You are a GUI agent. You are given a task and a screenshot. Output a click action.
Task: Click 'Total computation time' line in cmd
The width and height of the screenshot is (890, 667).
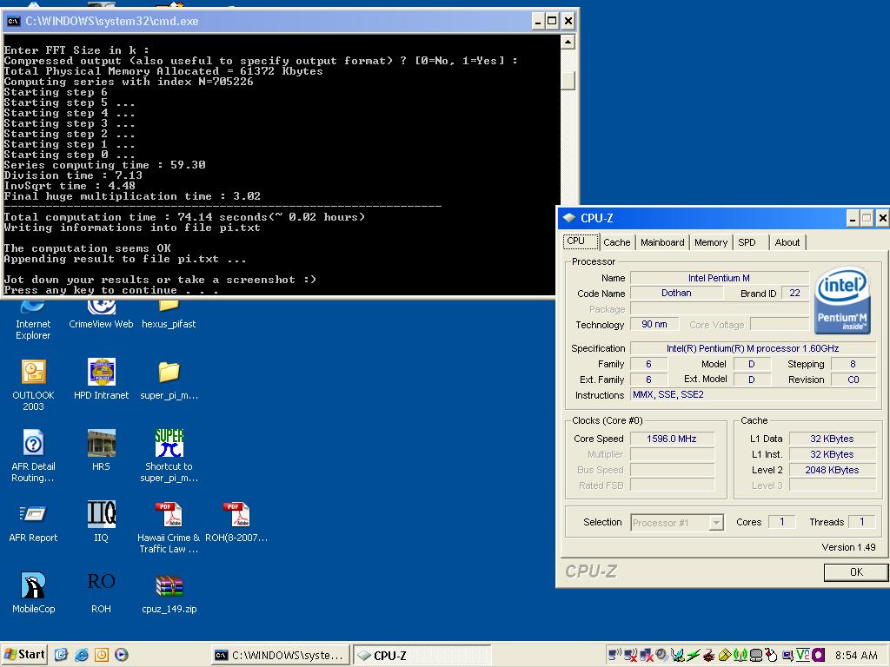(x=184, y=216)
